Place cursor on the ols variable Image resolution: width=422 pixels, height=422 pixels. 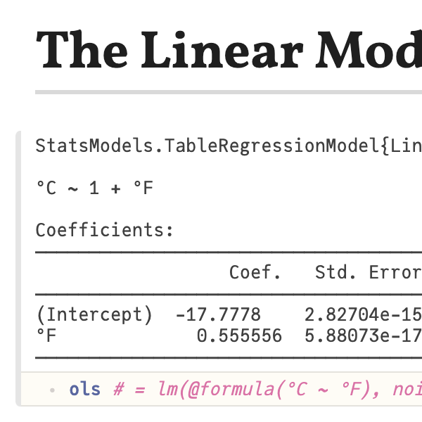click(85, 390)
